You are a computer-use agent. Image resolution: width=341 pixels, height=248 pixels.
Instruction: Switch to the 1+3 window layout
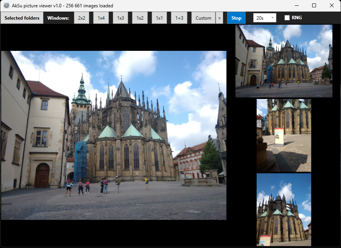pyautogui.click(x=179, y=18)
